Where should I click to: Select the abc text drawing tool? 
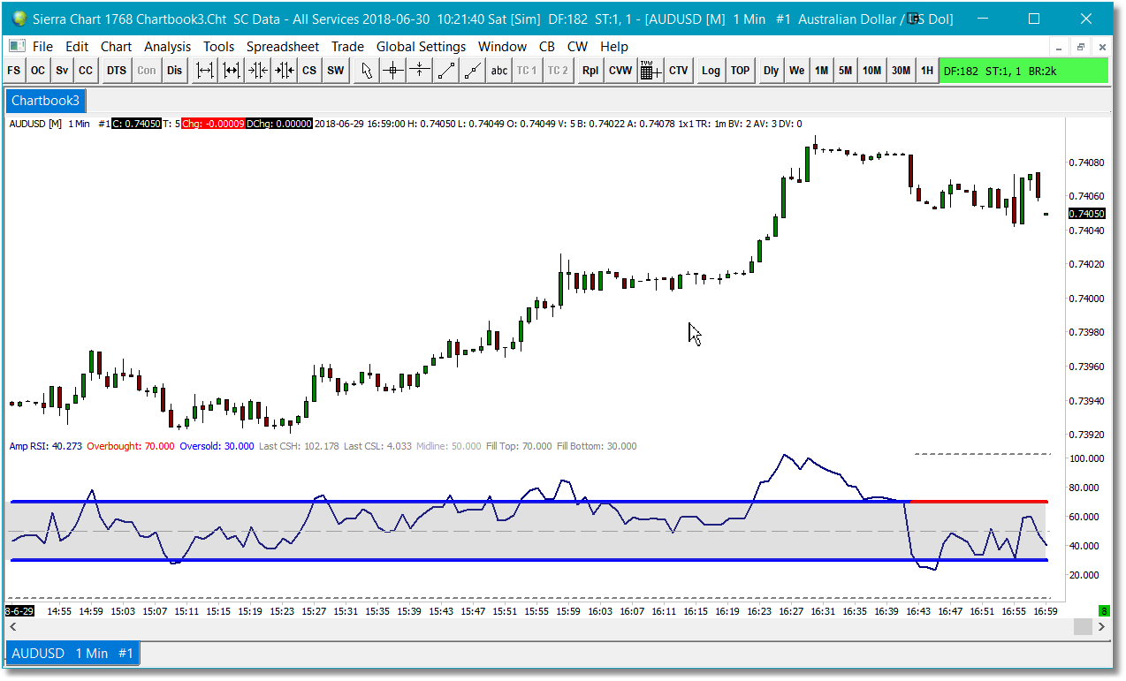[x=499, y=71]
